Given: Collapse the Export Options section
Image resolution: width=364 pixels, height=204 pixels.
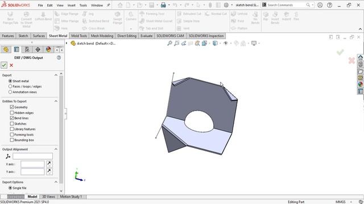Looking at the screenshot, I should pos(56,182).
